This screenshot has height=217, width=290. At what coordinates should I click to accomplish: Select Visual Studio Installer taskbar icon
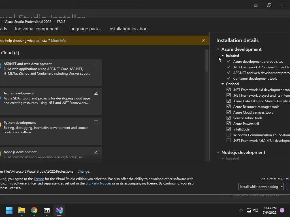point(59,210)
